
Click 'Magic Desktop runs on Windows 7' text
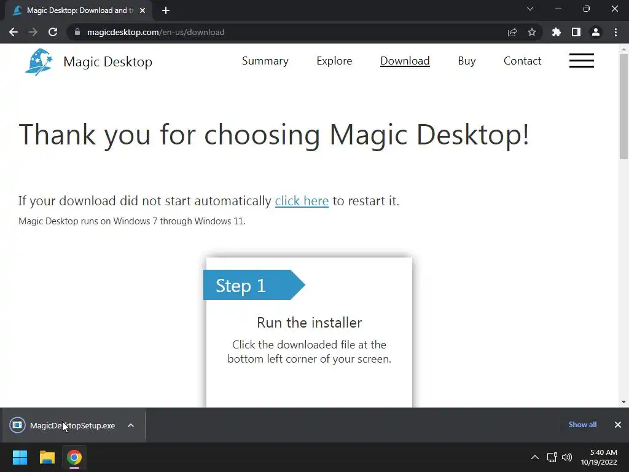131,221
